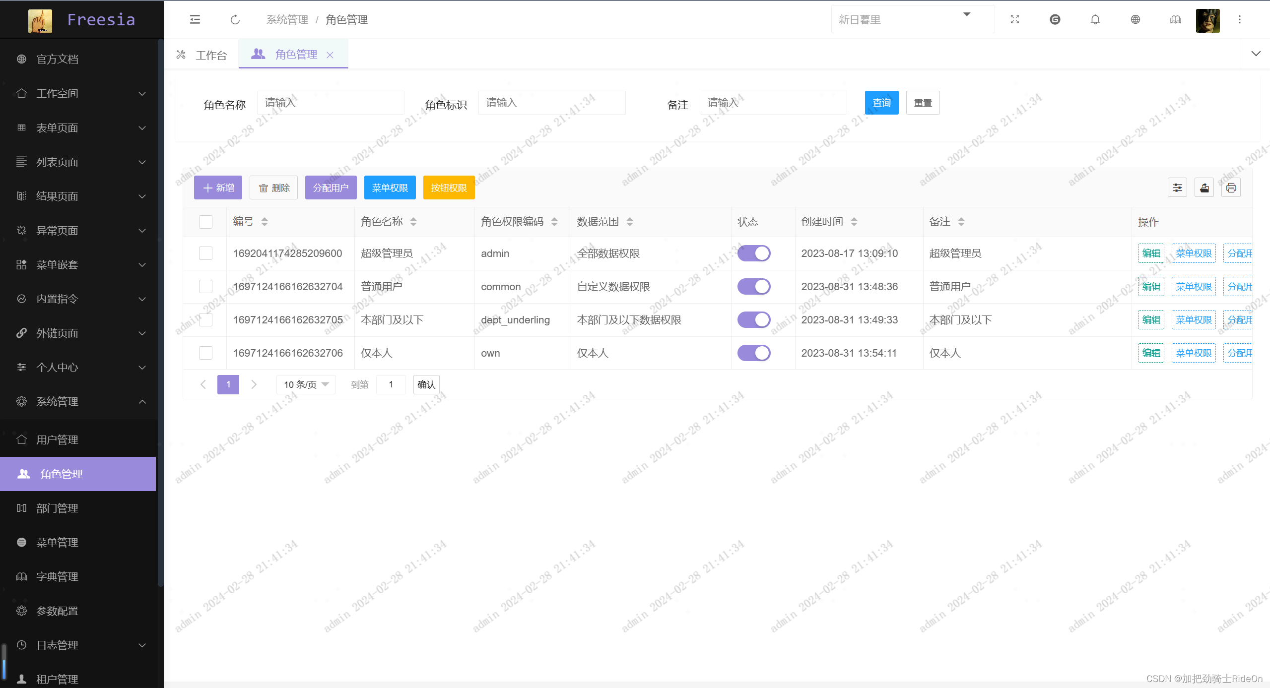Sort by 创建时间 column arrows
This screenshot has width=1270, height=688.
click(x=854, y=222)
